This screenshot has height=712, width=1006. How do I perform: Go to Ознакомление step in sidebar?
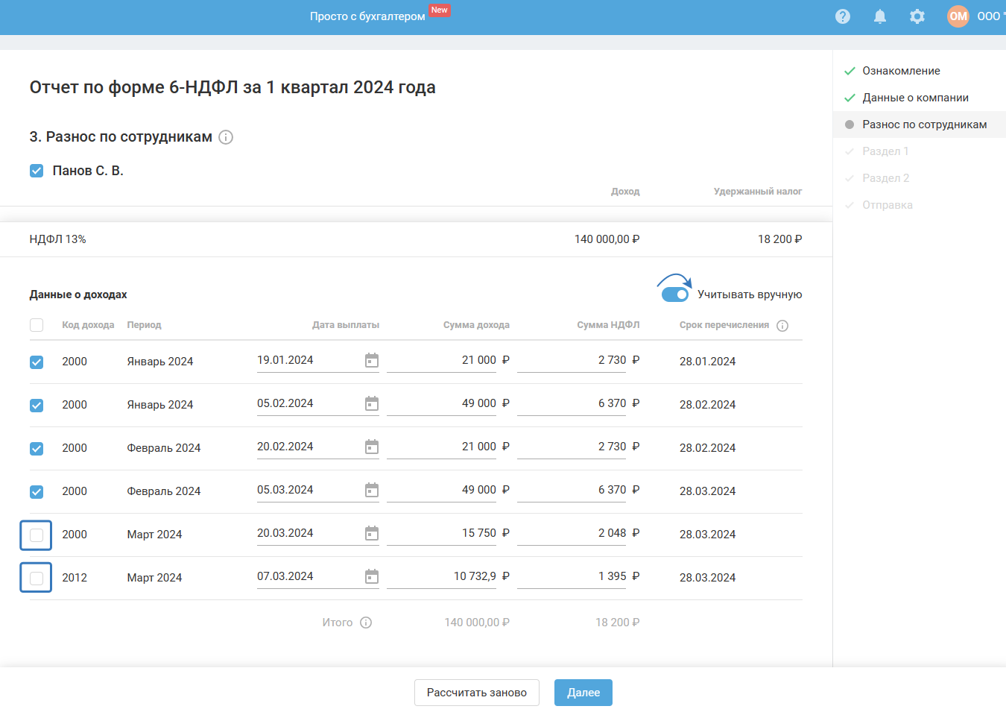point(901,71)
